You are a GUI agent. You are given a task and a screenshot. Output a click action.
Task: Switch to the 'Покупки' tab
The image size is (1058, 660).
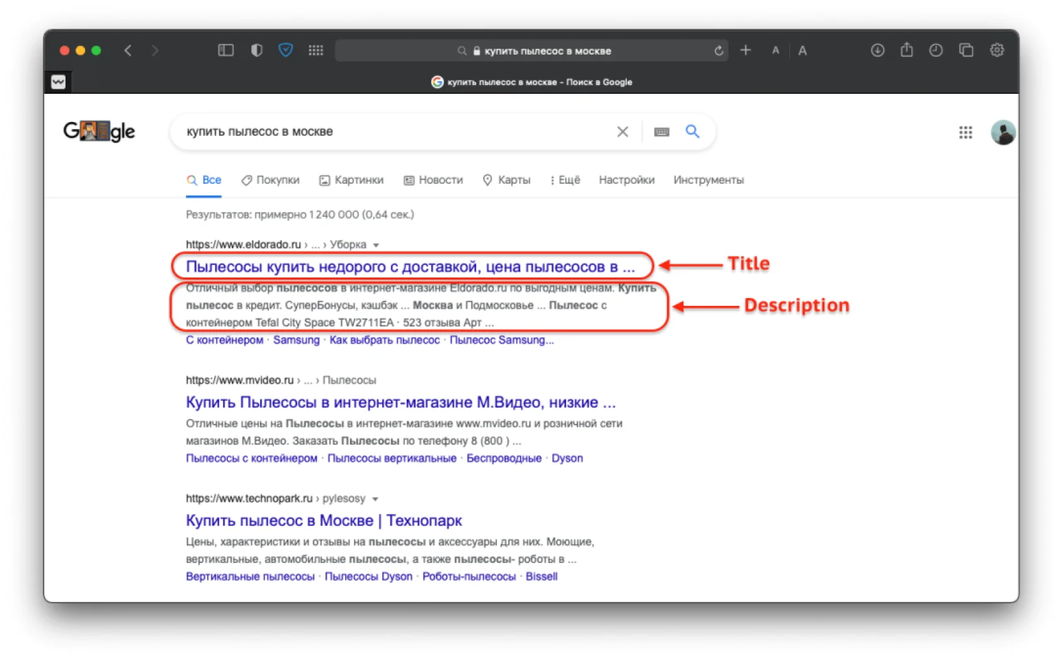271,180
